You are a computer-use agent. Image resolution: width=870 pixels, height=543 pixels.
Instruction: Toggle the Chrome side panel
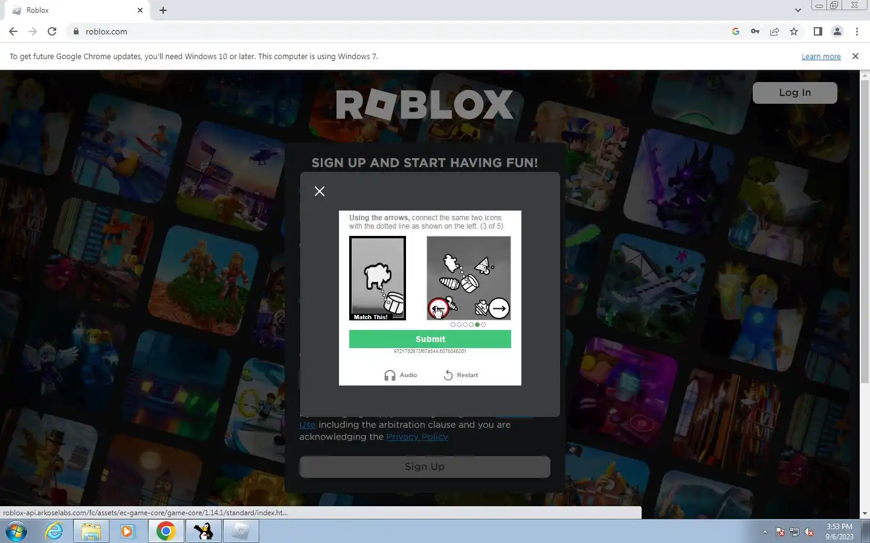pos(817,31)
